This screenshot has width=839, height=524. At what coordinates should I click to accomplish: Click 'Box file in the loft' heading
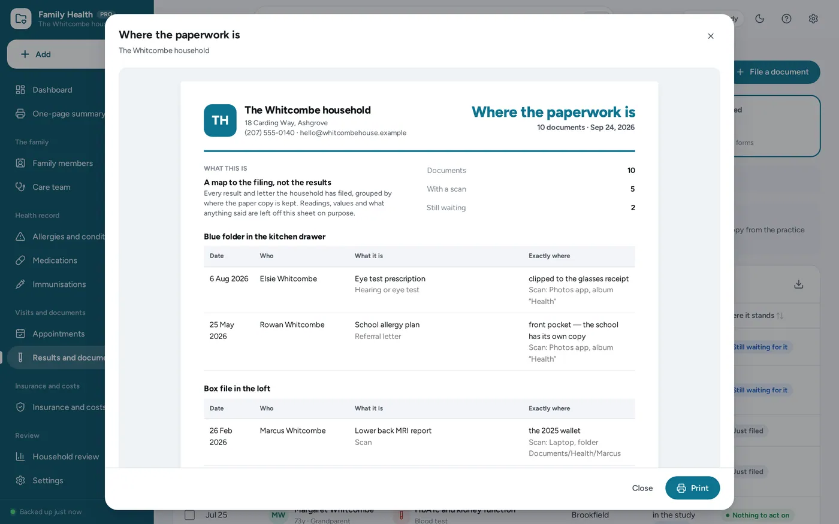237,389
